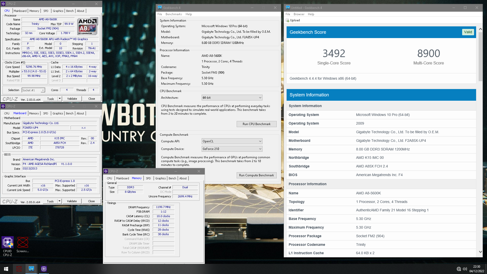Image resolution: width=487 pixels, height=274 pixels.
Task: Click the Uncore Frequency 2699.4 MHz field
Action: 185,196
